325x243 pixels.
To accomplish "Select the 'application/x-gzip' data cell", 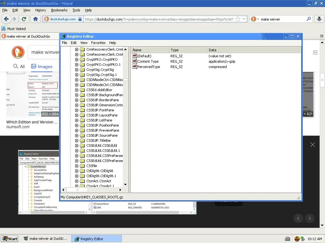I will (x=222, y=61).
